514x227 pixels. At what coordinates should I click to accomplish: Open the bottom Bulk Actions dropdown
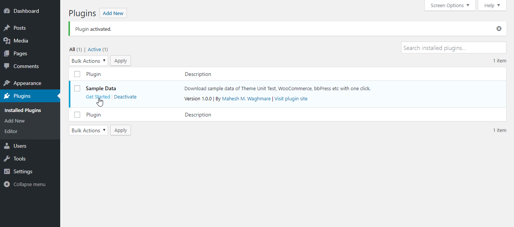[88, 130]
